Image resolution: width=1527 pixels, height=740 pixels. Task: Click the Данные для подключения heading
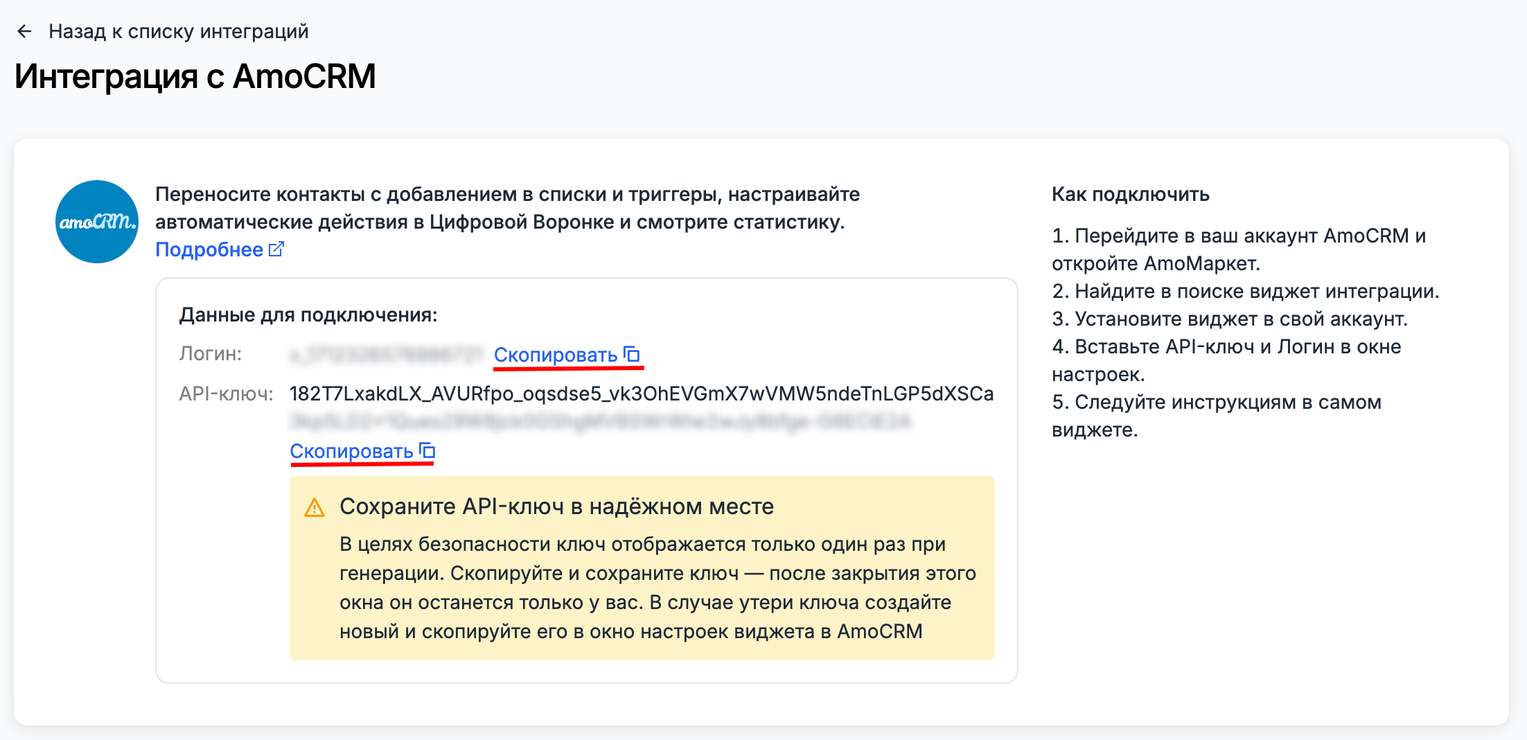tap(309, 315)
